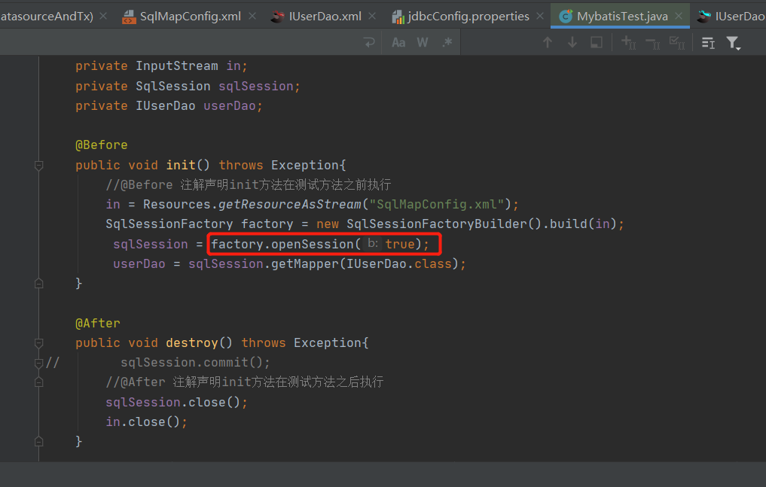766x487 pixels.
Task: Click the IUserDao.xml MyBatis bird icon
Action: (277, 17)
